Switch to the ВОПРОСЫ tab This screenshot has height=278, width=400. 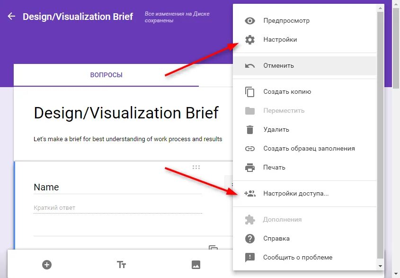pos(106,75)
